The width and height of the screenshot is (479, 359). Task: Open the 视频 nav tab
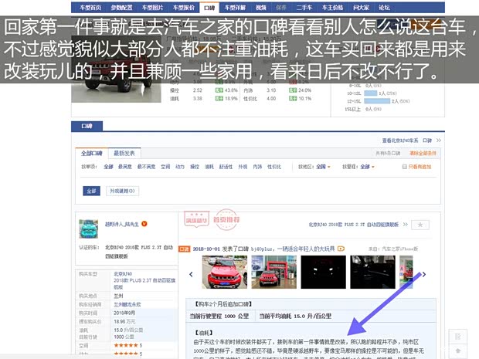[260, 8]
